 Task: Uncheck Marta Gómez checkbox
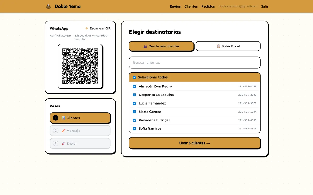(134, 112)
